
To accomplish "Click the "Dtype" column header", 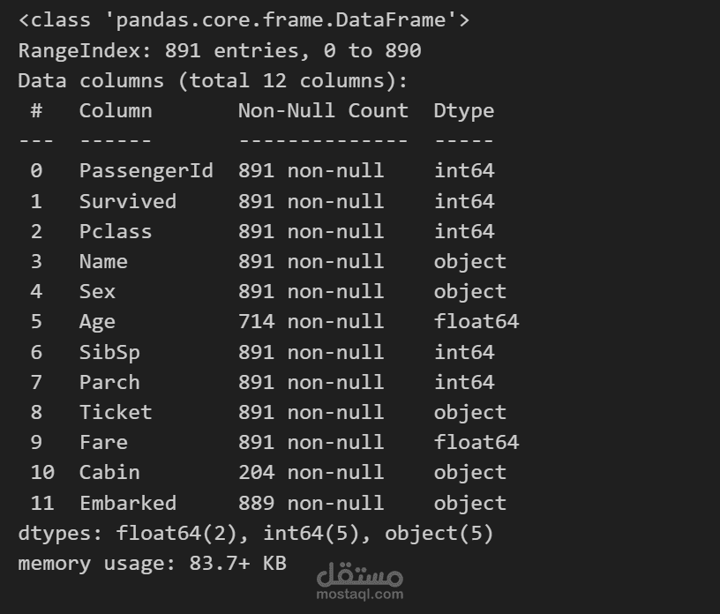I will [x=463, y=110].
